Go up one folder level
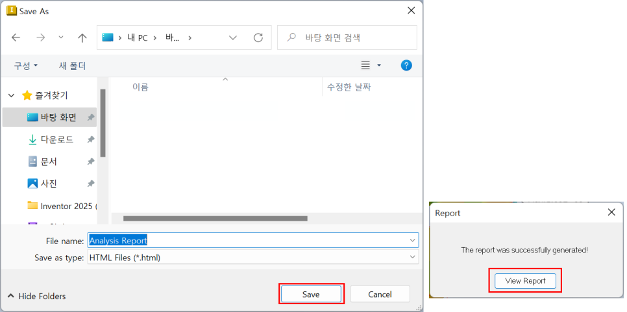The image size is (627, 312). click(x=82, y=38)
